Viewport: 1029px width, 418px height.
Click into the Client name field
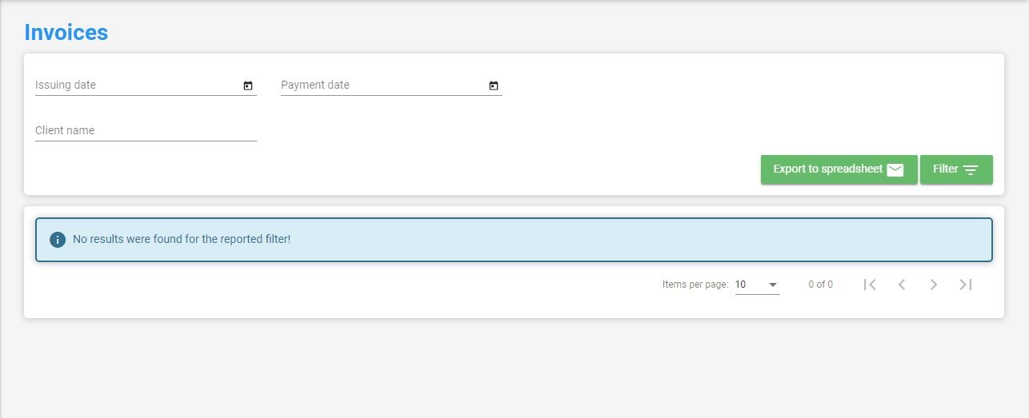(x=146, y=130)
